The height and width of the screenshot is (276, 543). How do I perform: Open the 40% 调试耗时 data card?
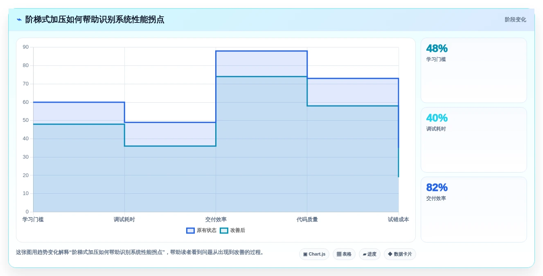pyautogui.click(x=474, y=140)
